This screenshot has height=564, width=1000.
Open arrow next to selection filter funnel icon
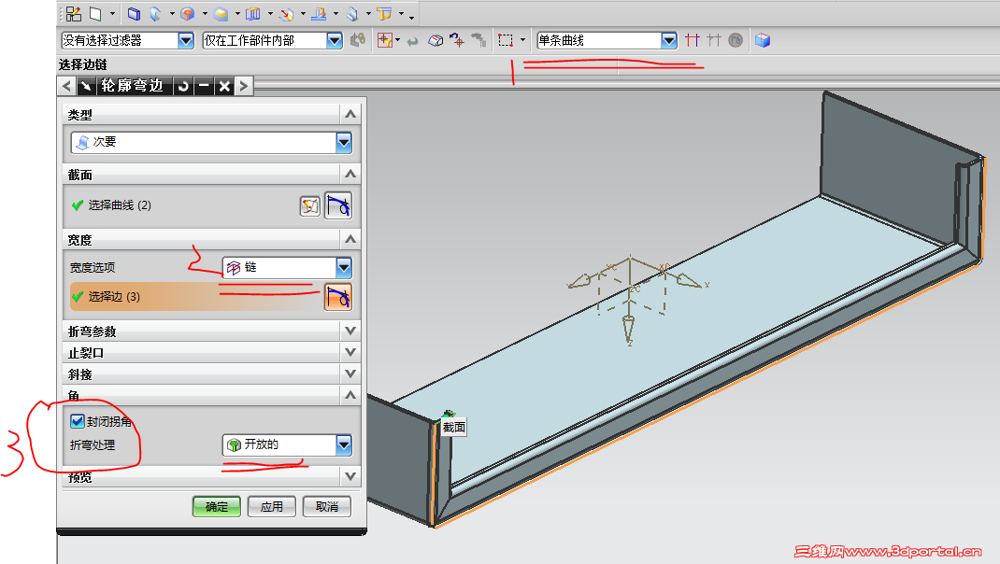click(398, 40)
